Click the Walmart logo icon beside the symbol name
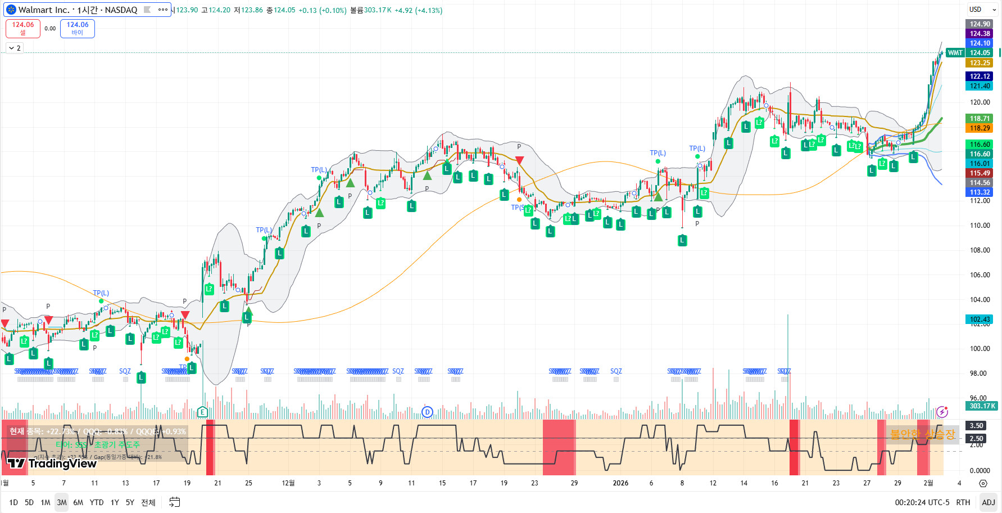This screenshot has height=513, width=1002. tap(11, 10)
